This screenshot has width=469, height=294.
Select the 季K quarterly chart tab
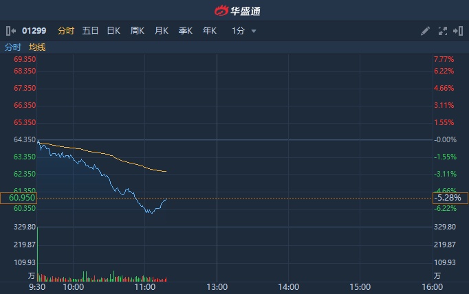pos(186,31)
